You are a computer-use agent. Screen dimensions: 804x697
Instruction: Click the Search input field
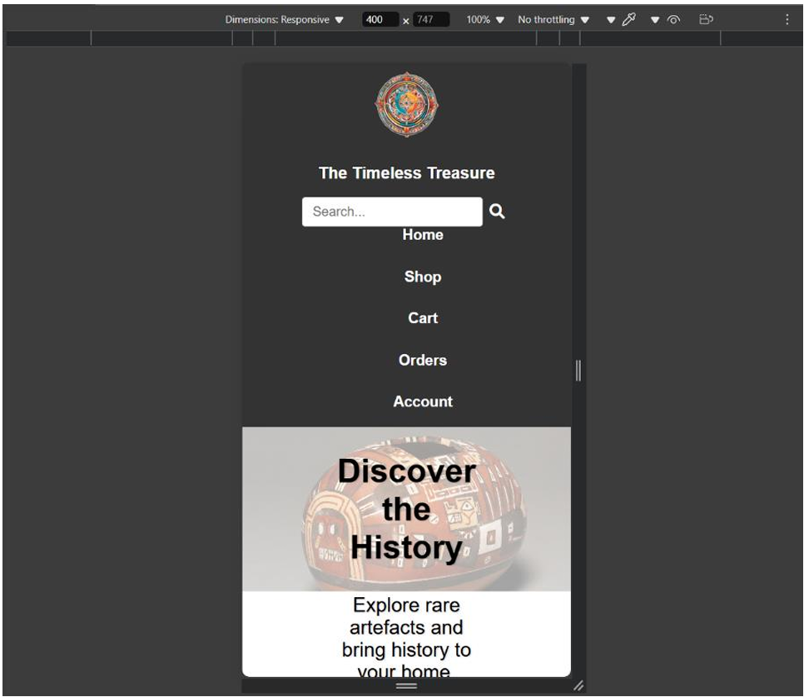click(x=391, y=212)
